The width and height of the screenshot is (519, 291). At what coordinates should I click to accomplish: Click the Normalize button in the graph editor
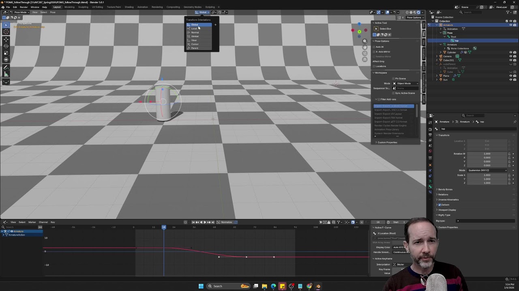[x=227, y=222]
